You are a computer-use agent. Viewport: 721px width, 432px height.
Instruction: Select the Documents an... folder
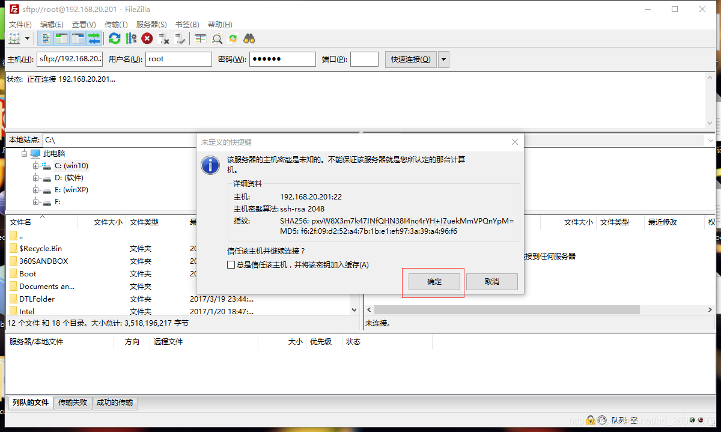[47, 286]
